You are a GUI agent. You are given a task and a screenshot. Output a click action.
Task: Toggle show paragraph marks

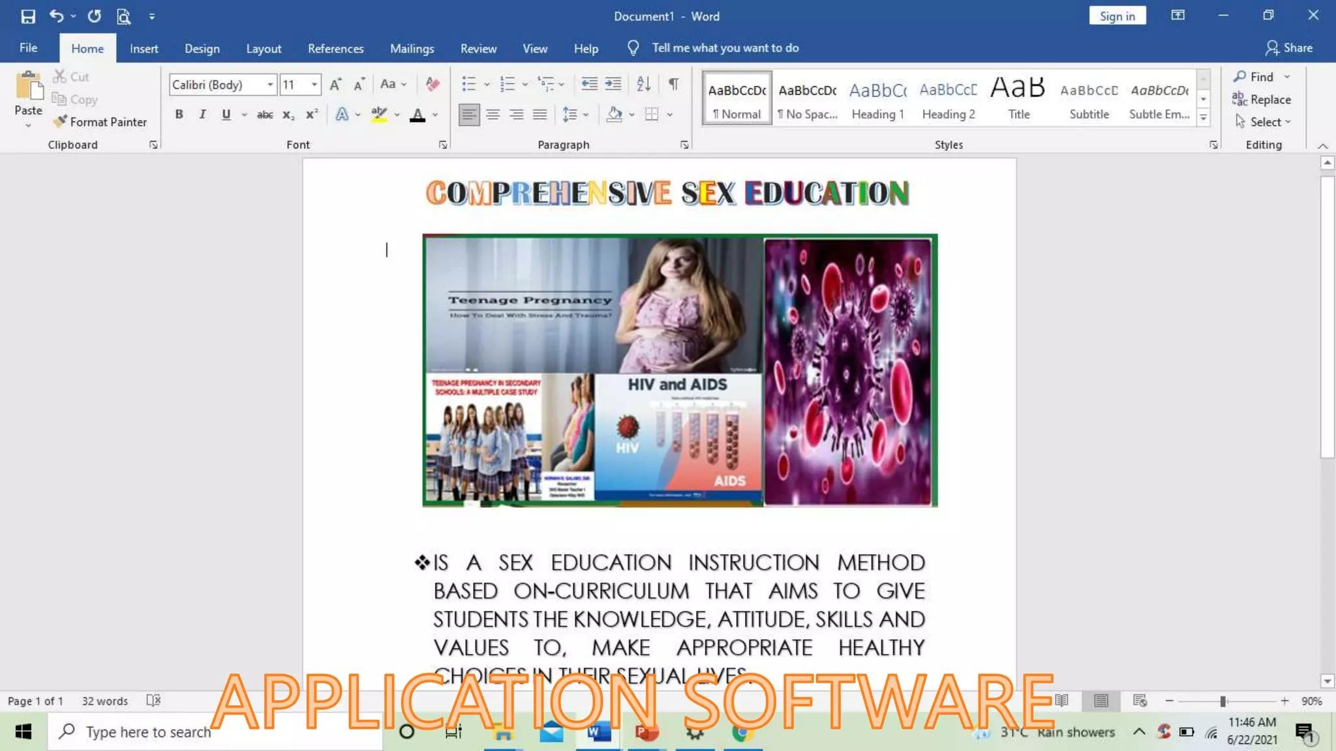pyautogui.click(x=674, y=84)
